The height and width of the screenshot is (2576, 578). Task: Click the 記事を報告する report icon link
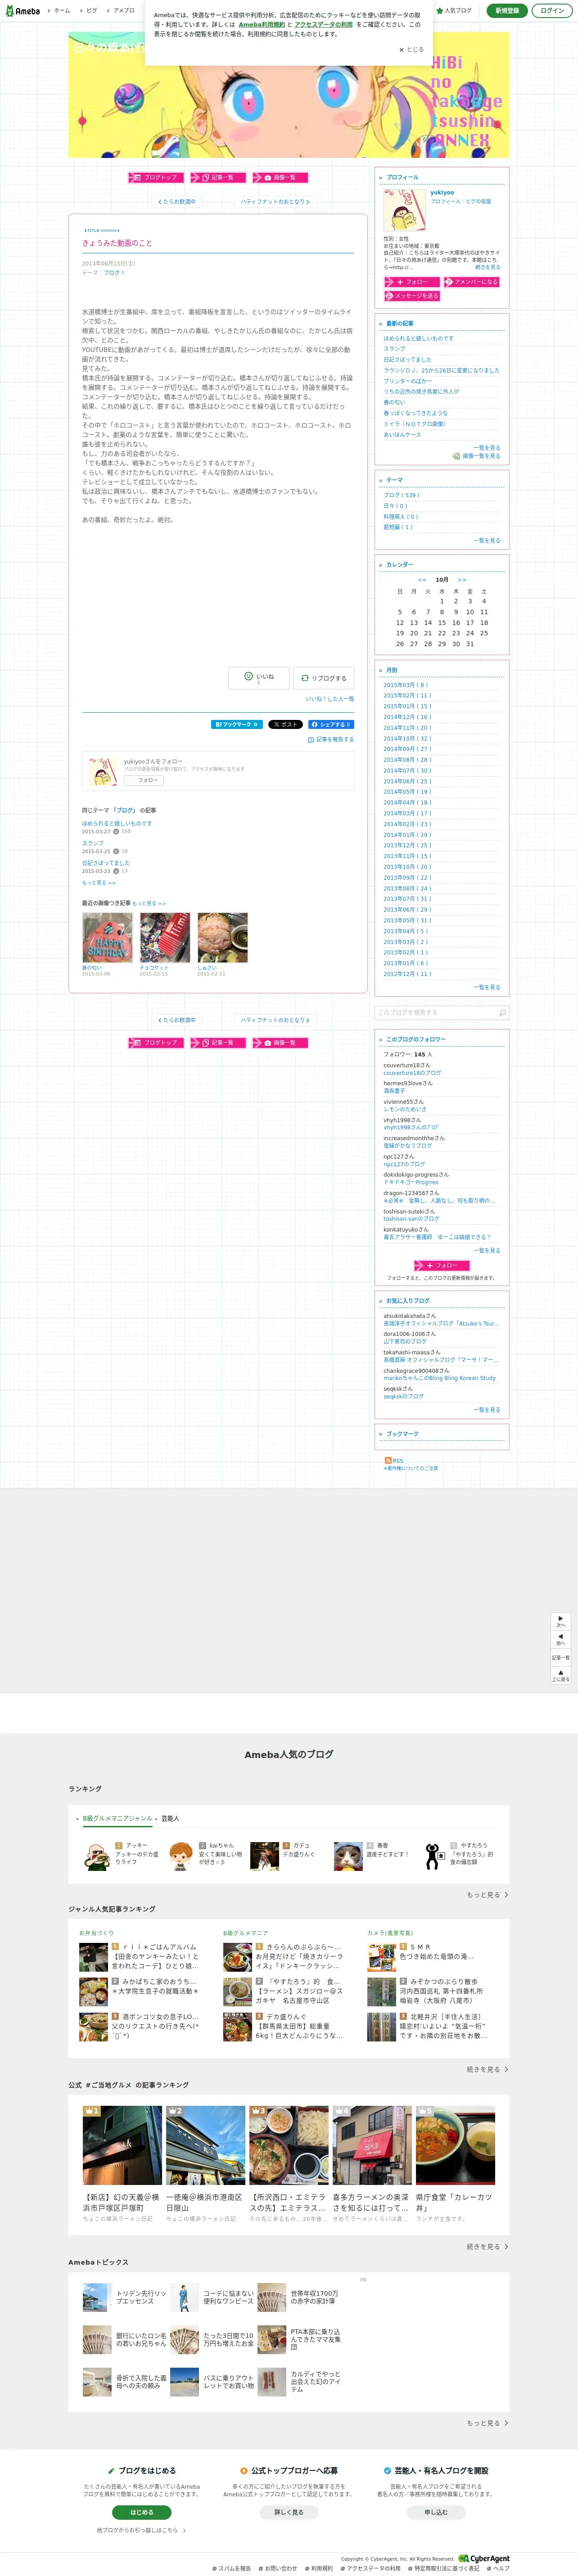[331, 740]
